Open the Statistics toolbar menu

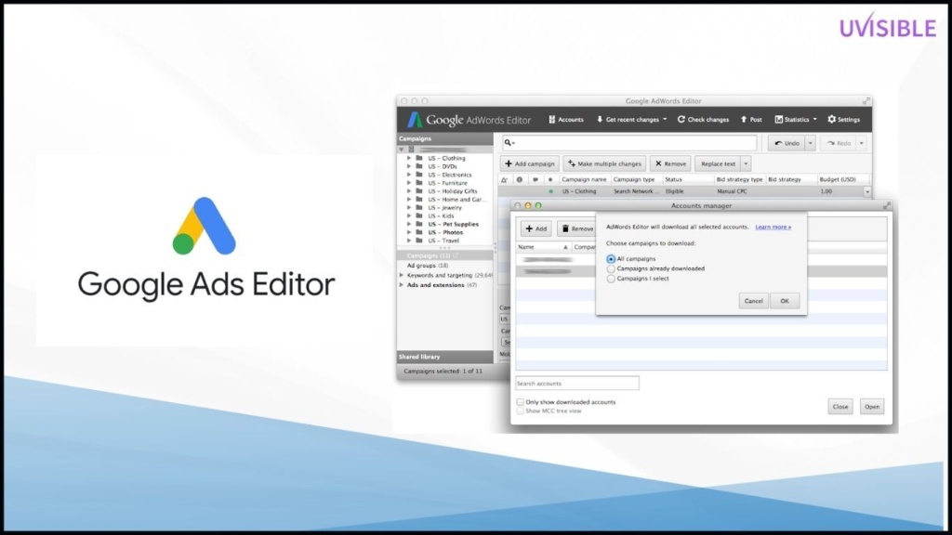[x=796, y=120]
